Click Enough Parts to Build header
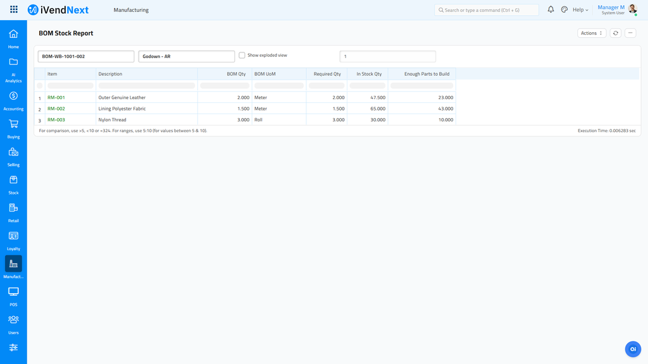 pyautogui.click(x=422, y=74)
